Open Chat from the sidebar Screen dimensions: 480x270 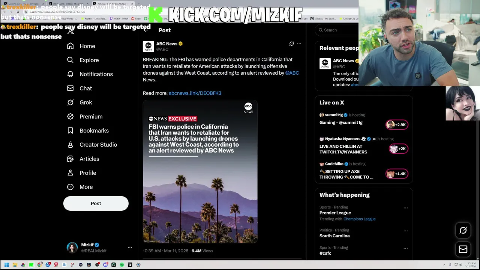pos(79,88)
